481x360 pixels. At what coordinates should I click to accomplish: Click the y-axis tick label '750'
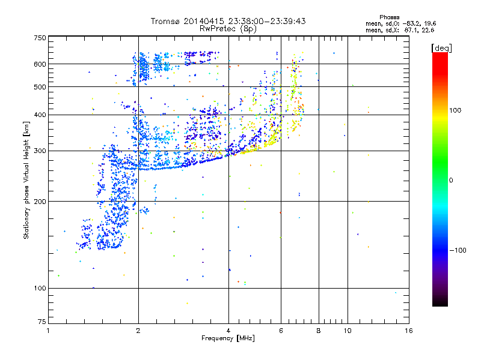[x=40, y=38]
